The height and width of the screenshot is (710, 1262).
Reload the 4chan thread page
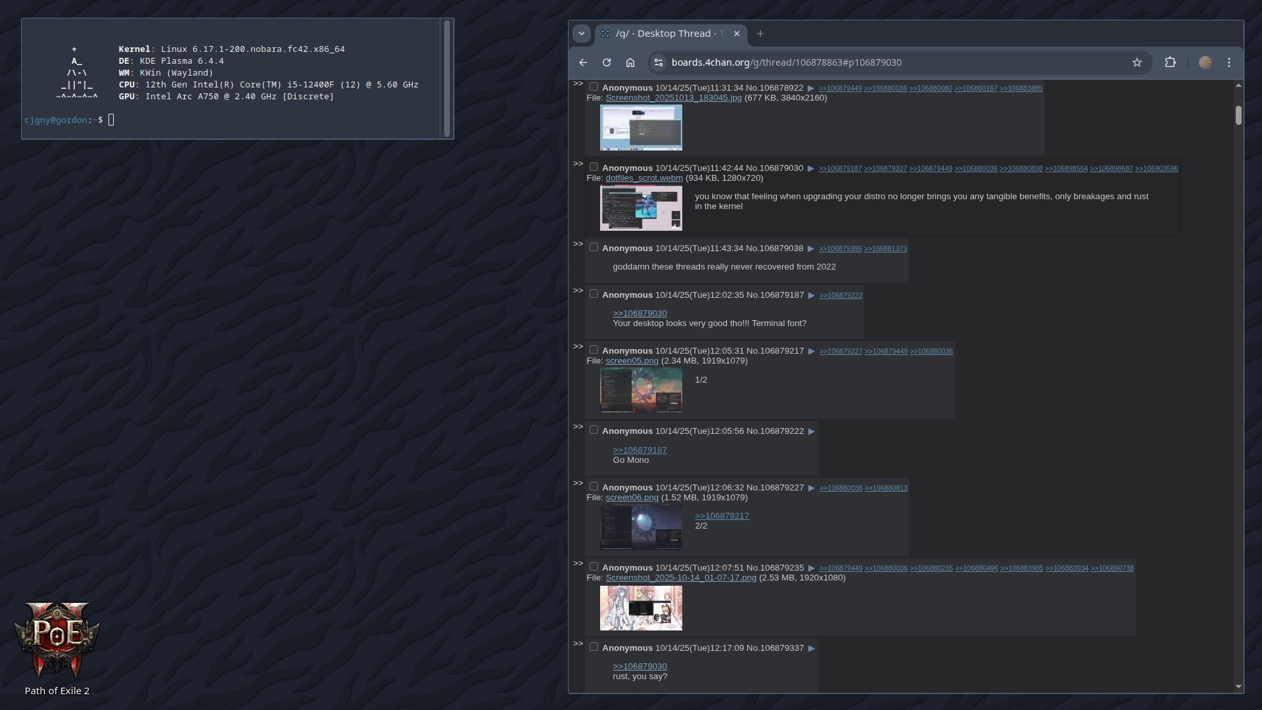click(607, 62)
